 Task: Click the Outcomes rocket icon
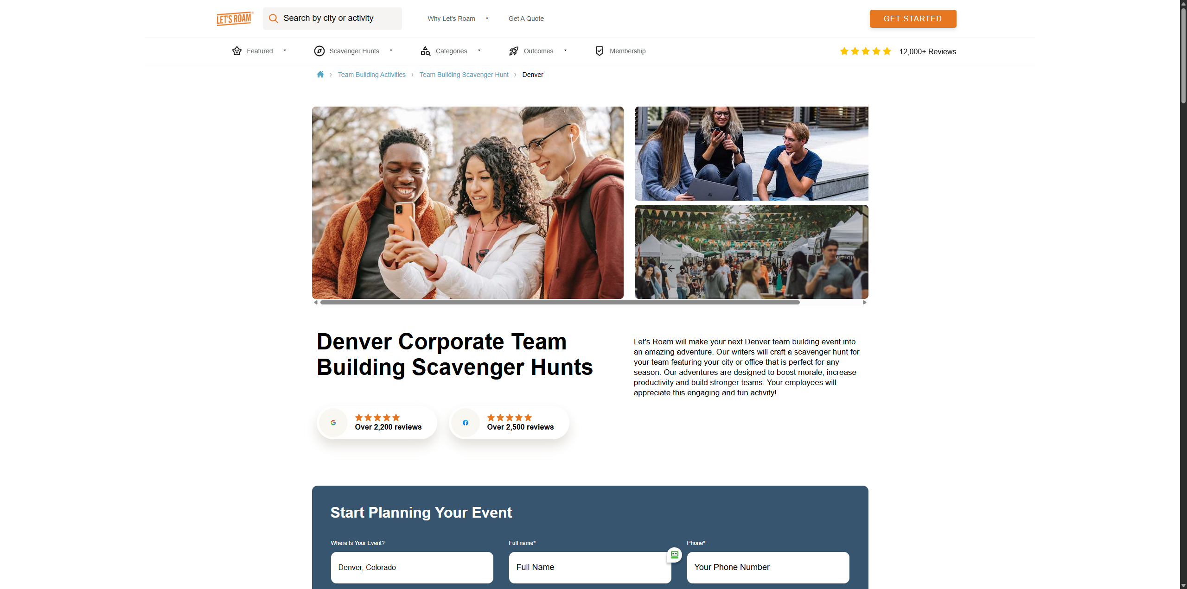pyautogui.click(x=514, y=51)
